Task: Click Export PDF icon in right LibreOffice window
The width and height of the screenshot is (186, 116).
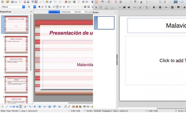Action: pos(116,2)
